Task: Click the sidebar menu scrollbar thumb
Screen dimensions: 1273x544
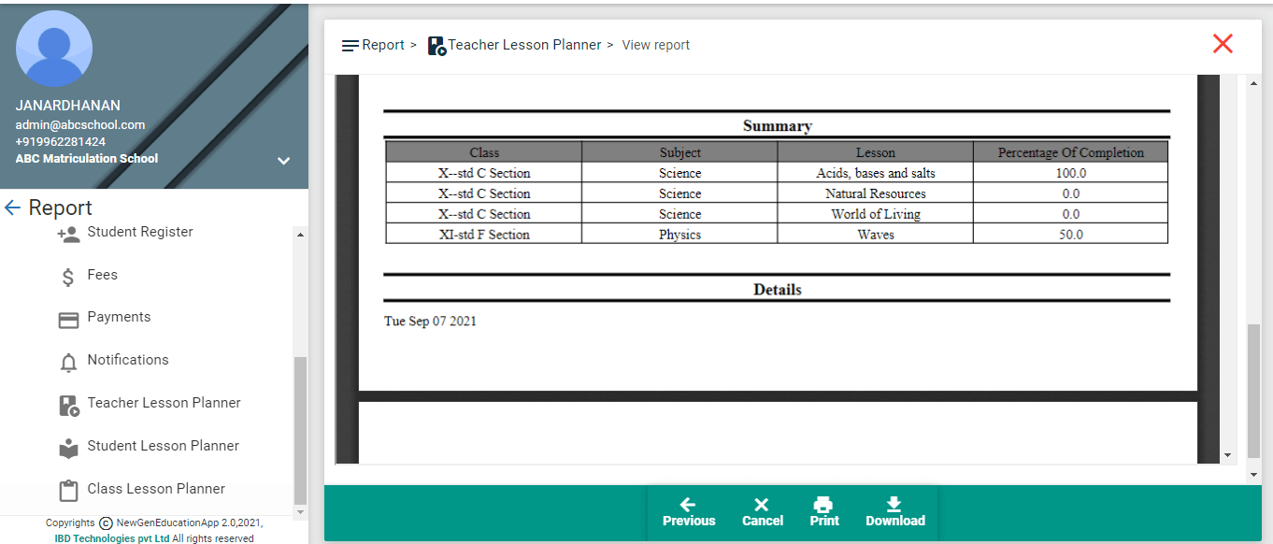Action: tap(300, 430)
